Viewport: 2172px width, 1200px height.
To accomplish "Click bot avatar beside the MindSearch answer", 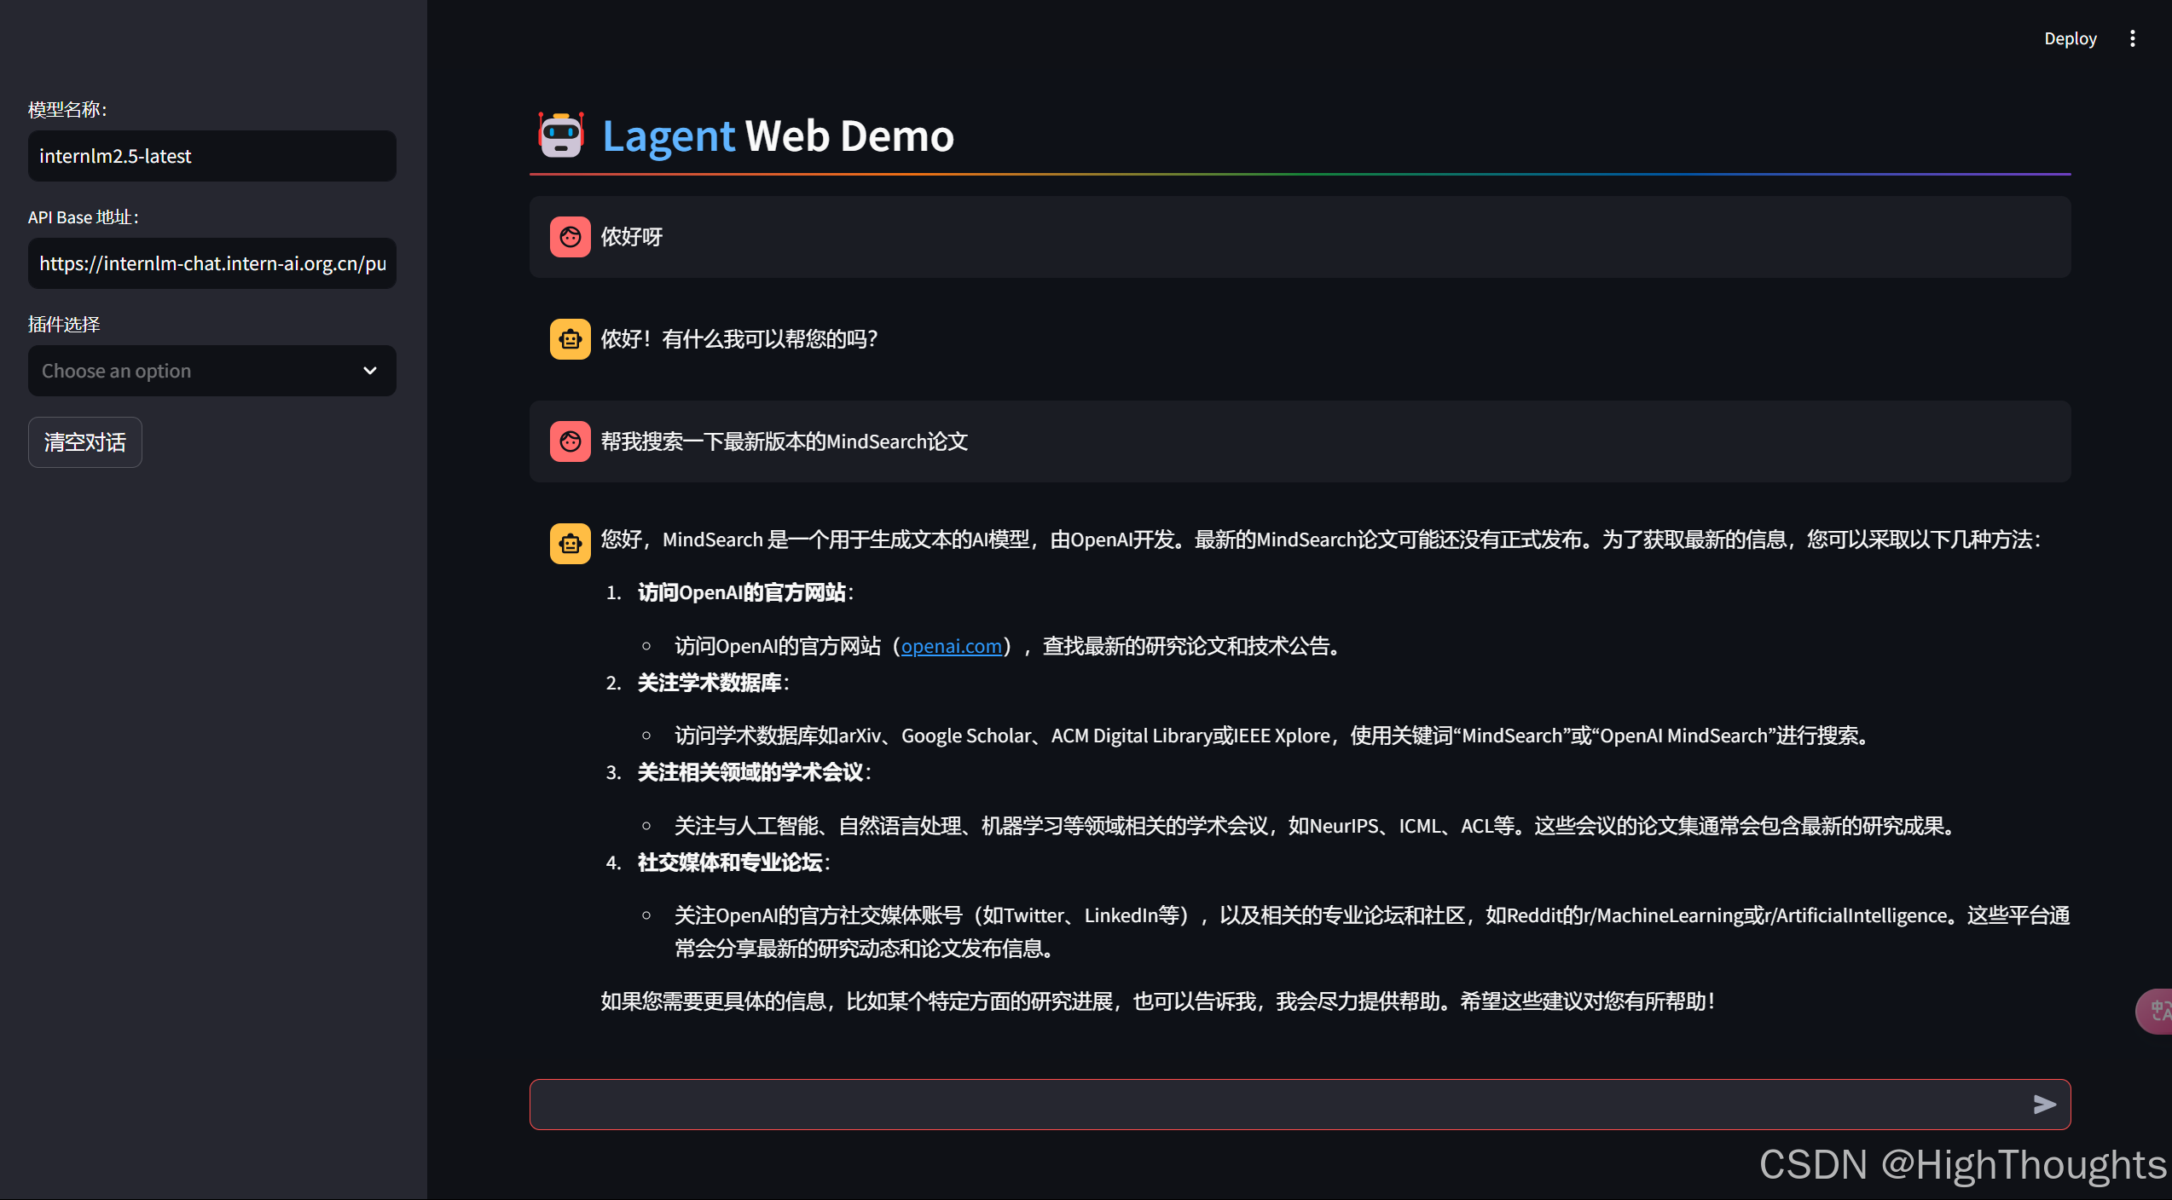I will [x=570, y=544].
